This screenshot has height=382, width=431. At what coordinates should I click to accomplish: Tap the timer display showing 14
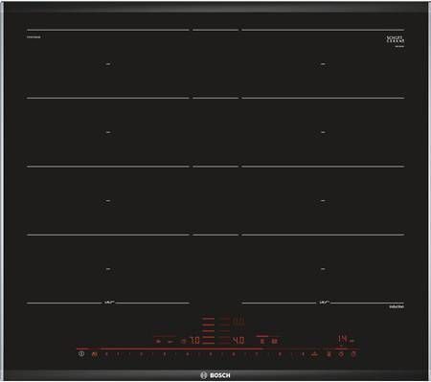[342, 339]
